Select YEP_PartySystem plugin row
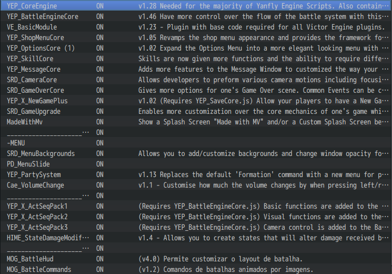The image size is (392, 274). point(196,174)
